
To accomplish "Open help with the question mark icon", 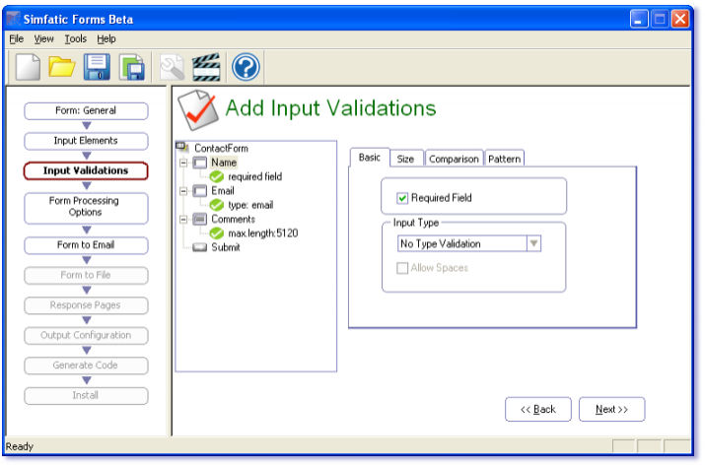I will coord(246,67).
